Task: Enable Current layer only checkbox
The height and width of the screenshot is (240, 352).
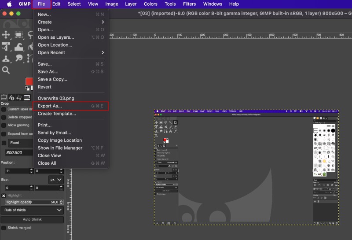Action: (x=4, y=110)
